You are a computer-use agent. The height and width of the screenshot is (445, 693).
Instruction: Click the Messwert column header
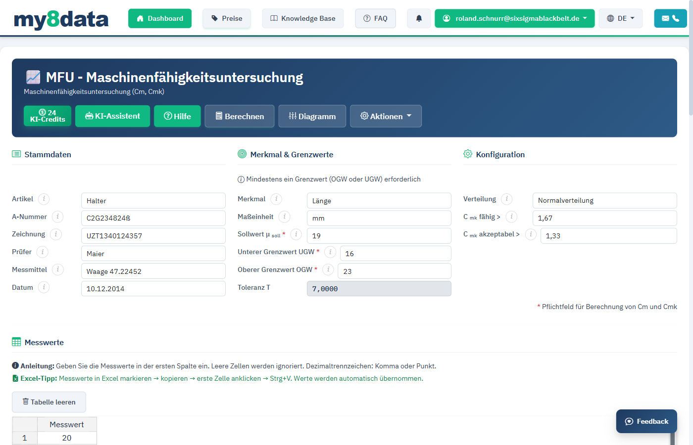67,424
